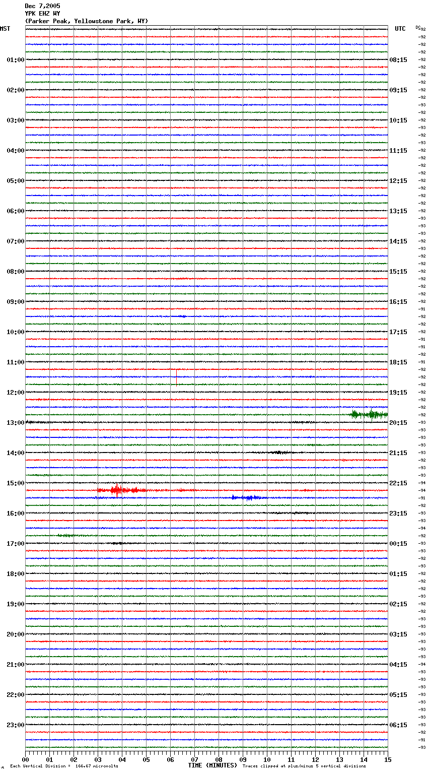Choose the UTC label '04:15'
The image size is (428, 773).
(x=398, y=665)
